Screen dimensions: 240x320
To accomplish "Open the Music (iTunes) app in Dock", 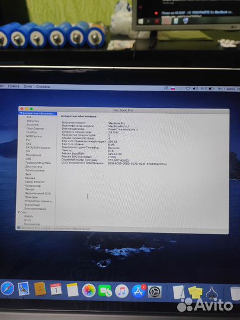I will point(121,291).
